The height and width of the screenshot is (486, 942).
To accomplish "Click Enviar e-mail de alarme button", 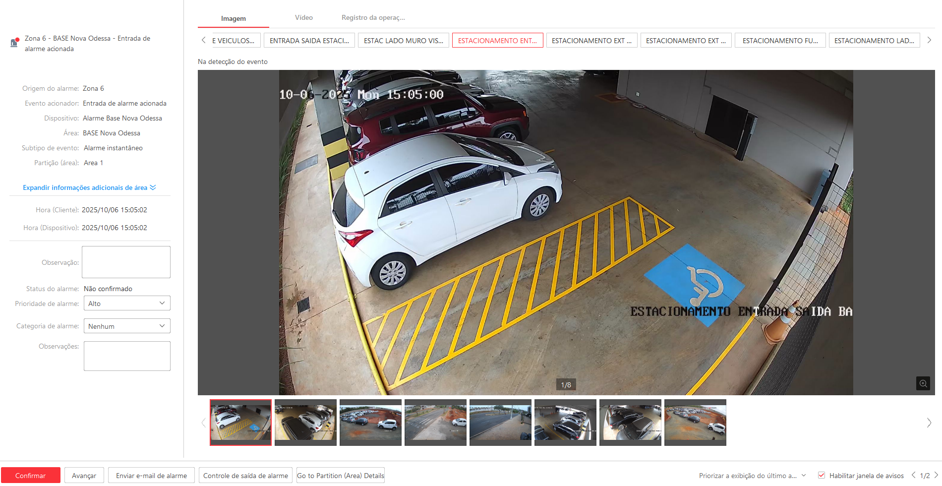I will point(151,476).
